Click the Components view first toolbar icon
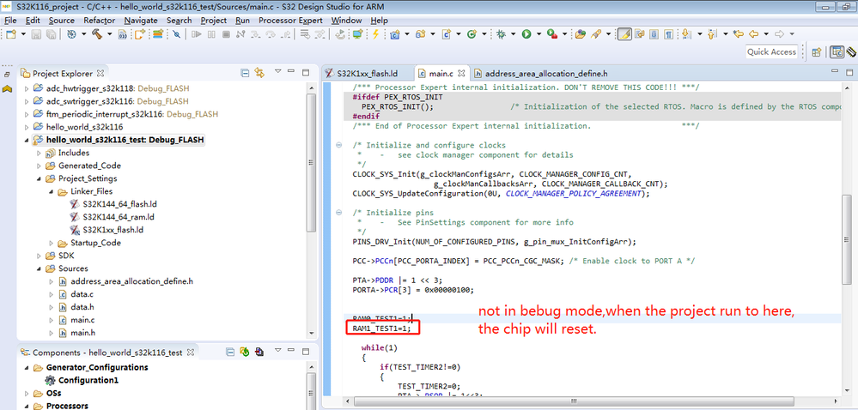 [230, 353]
